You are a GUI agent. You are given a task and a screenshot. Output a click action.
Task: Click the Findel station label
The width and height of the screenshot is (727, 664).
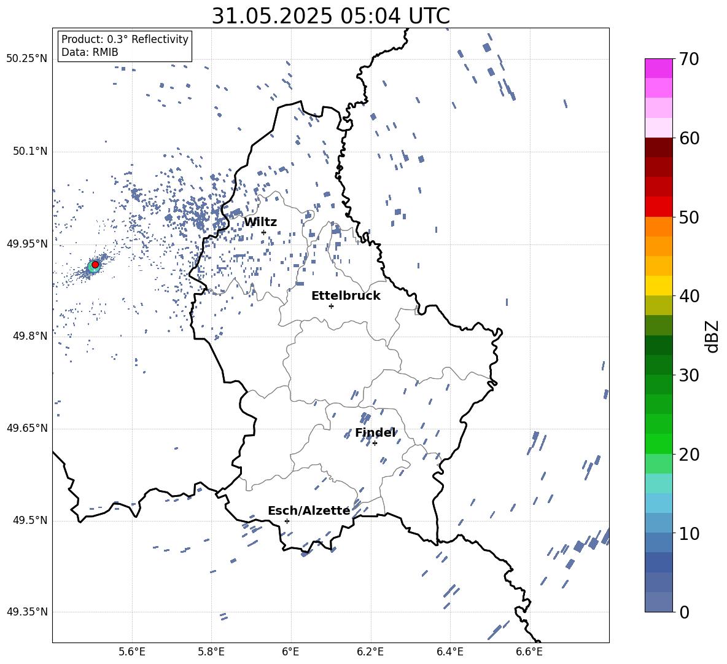click(376, 432)
